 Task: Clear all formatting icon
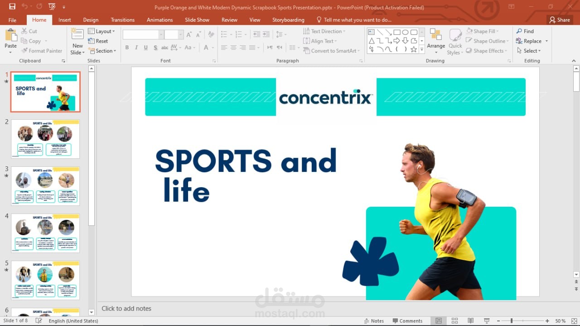(x=211, y=34)
